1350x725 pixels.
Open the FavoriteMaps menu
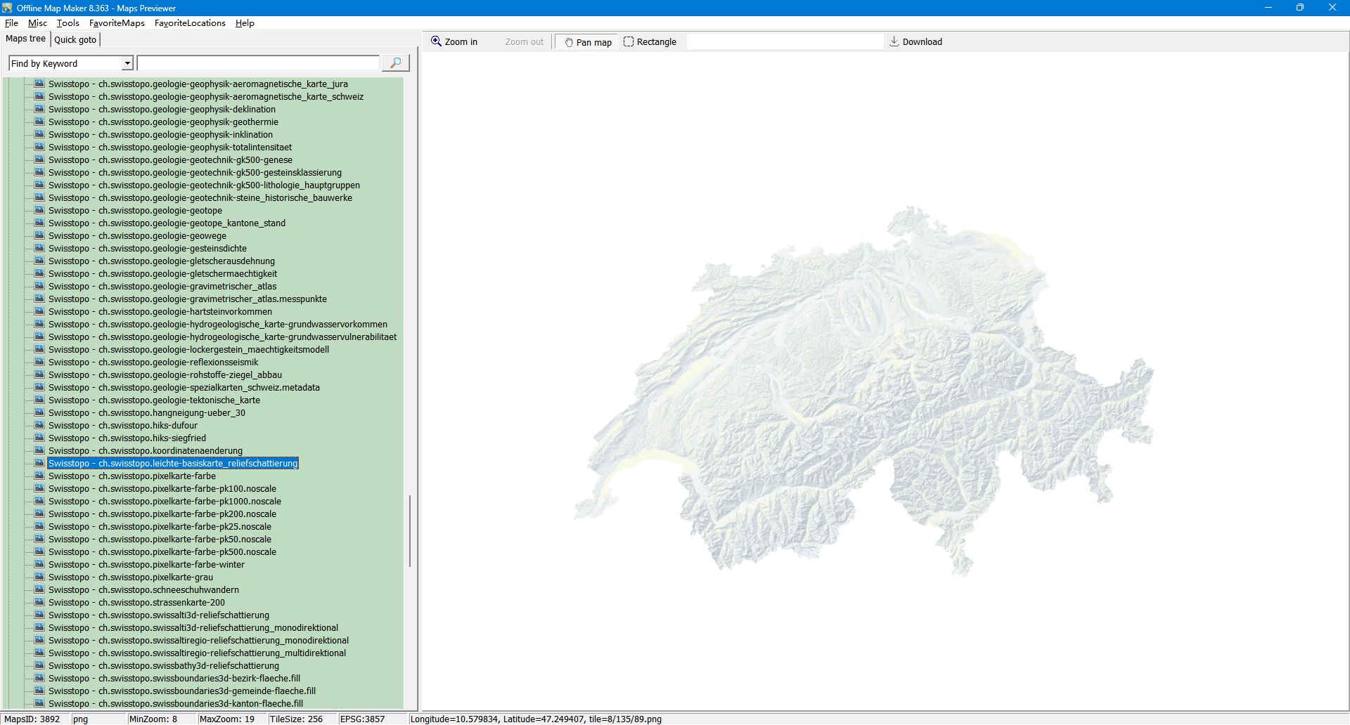pos(117,23)
